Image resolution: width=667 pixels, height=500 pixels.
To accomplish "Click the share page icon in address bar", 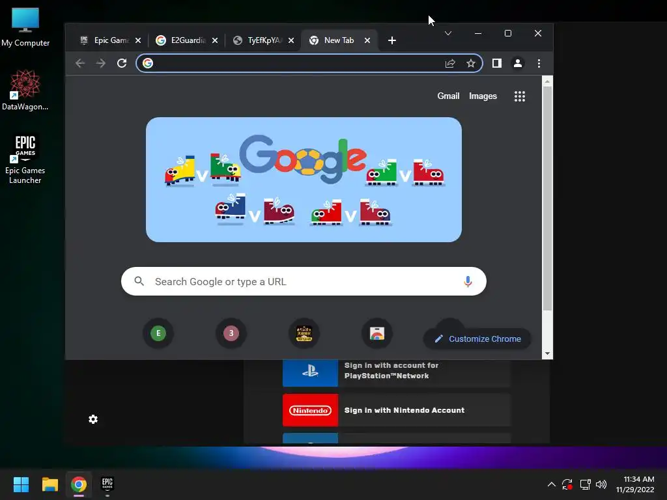I will pyautogui.click(x=450, y=63).
